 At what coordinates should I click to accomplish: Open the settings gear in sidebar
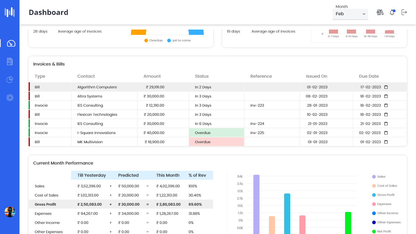[10, 98]
